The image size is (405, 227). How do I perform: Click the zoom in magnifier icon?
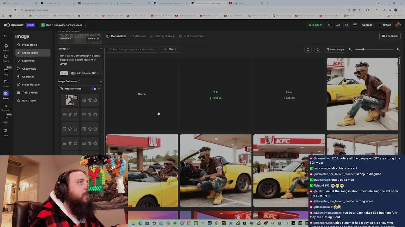(399, 49)
